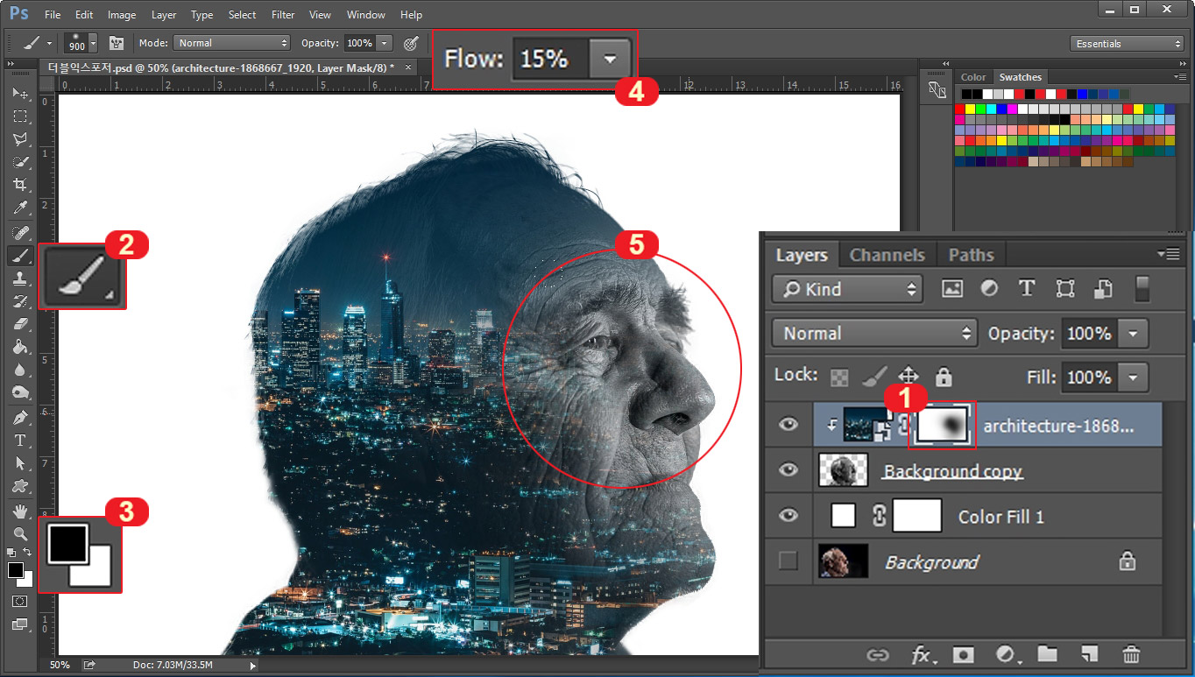Open the brush Mode dropdown
Screen dimensions: 1195x677
[231, 43]
